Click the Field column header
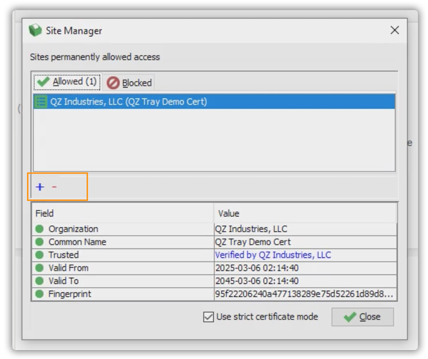The image size is (428, 359). click(122, 213)
